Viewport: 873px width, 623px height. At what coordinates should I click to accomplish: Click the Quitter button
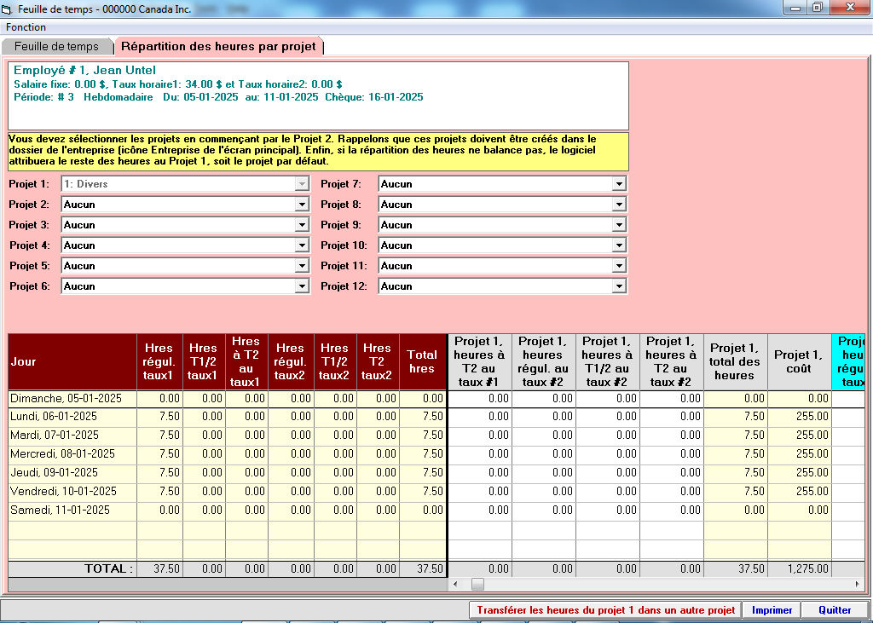[x=835, y=610]
